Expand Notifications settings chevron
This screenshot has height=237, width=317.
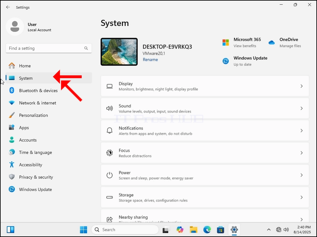[x=302, y=131]
